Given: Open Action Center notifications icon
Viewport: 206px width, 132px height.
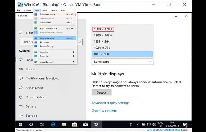Looking at the screenshot, I should pyautogui.click(x=185, y=125).
